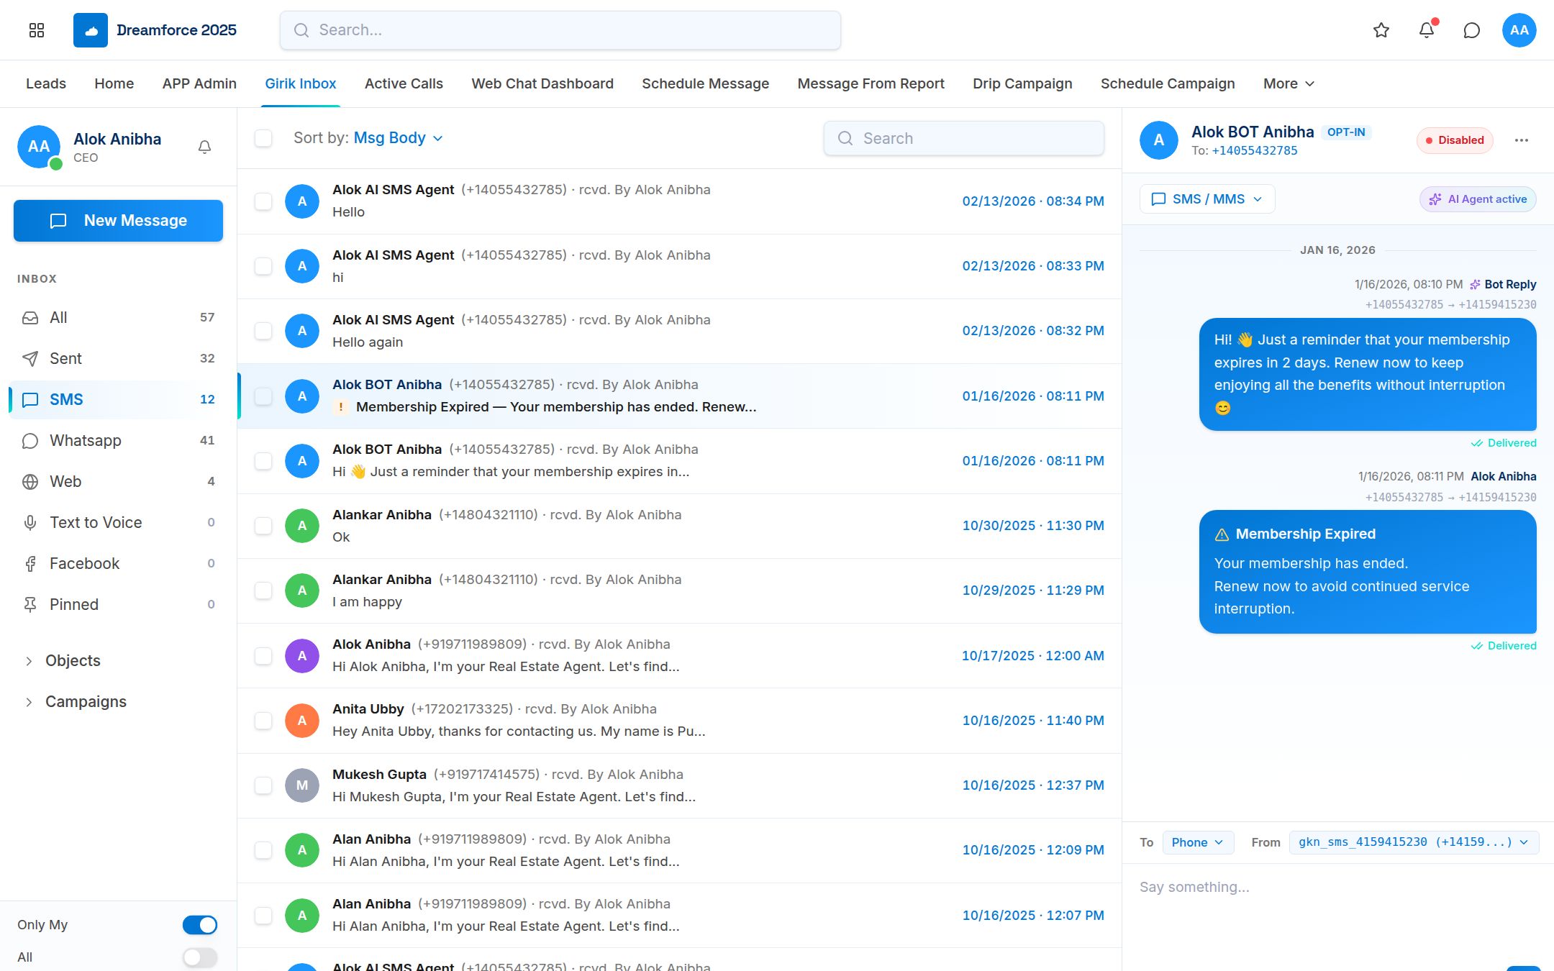Toggle the All switch at sidebar bottom
This screenshot has height=971, width=1554.
pyautogui.click(x=199, y=957)
